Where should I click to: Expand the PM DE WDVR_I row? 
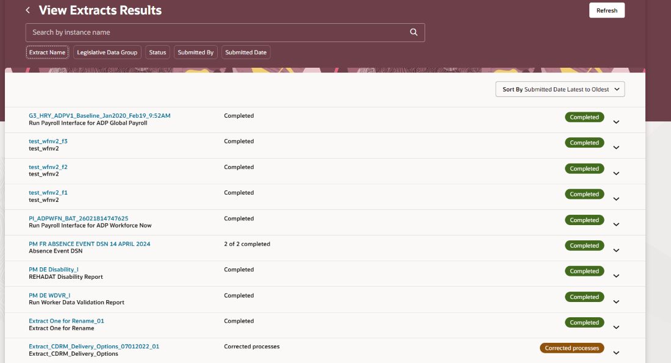[x=616, y=301]
